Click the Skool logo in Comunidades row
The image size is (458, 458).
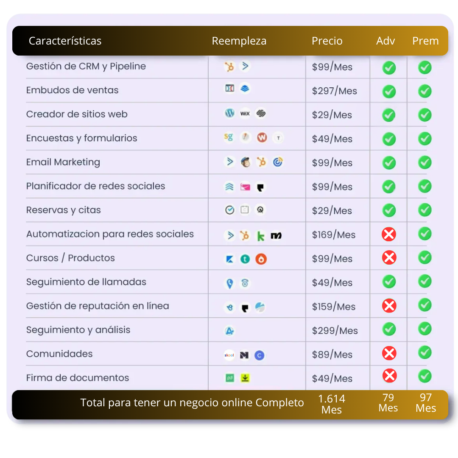pos(229,355)
